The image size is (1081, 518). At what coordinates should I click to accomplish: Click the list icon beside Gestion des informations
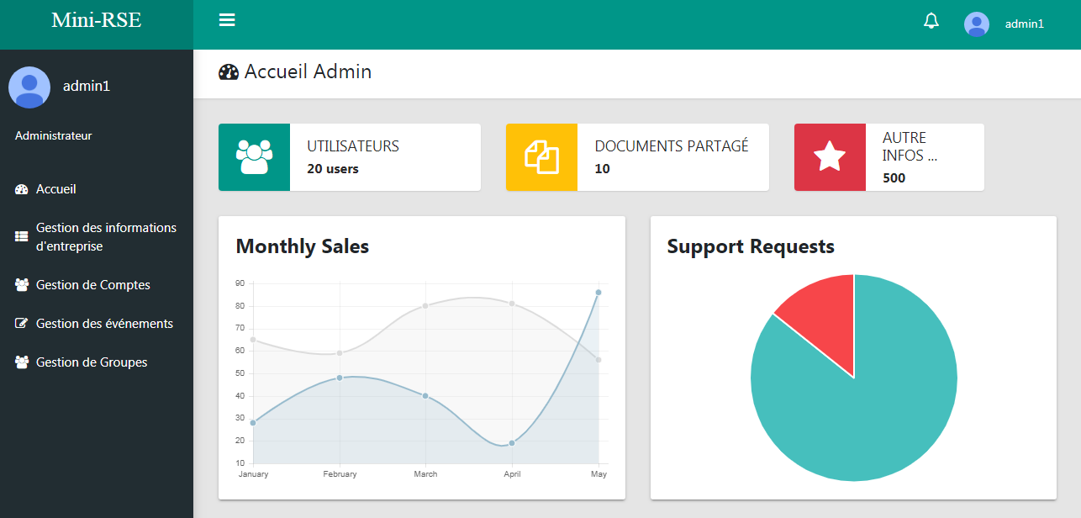pos(22,237)
